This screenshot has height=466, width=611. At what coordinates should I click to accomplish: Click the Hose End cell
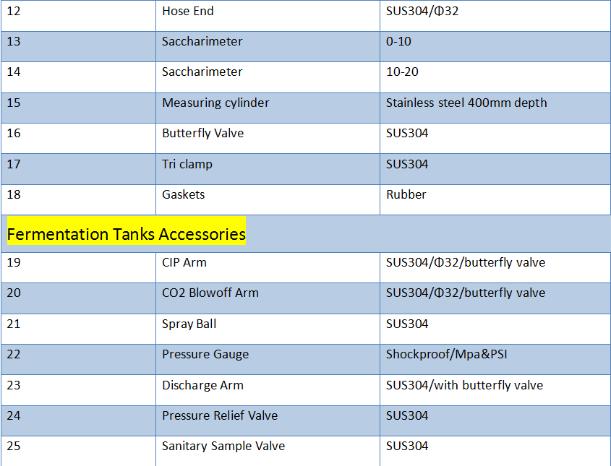pos(188,12)
